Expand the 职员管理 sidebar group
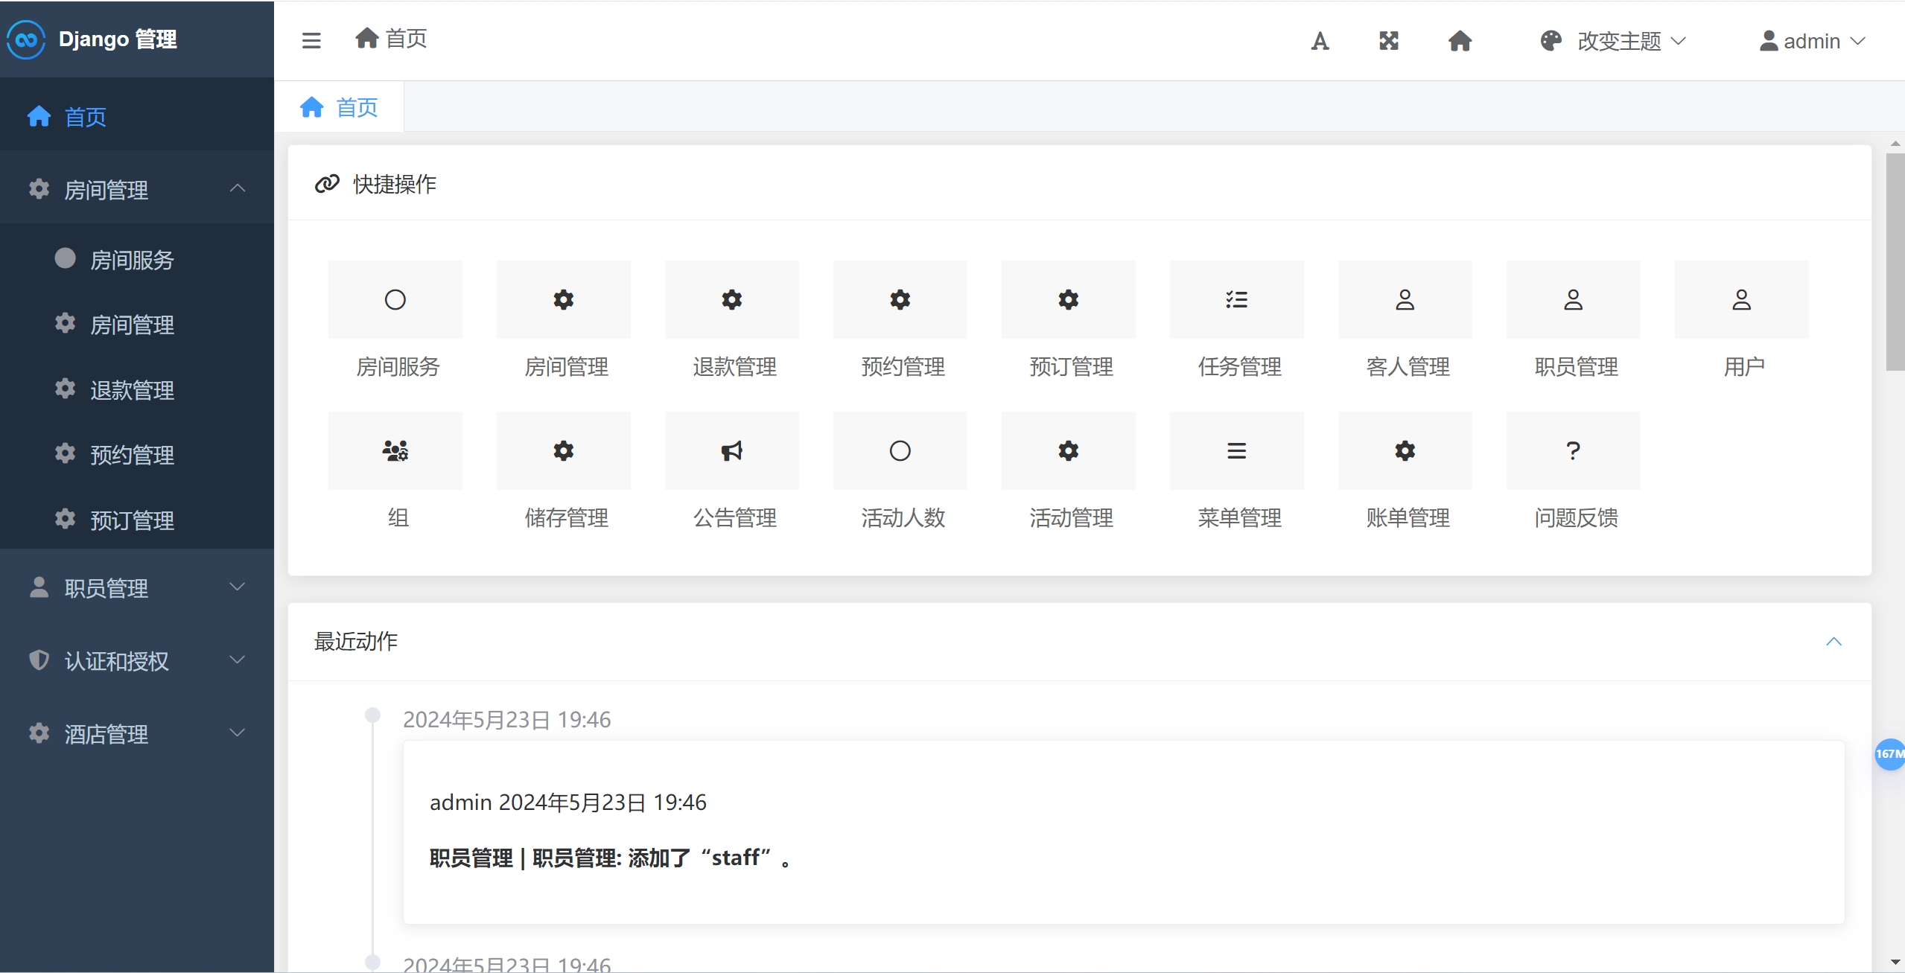This screenshot has width=1905, height=973. point(137,588)
